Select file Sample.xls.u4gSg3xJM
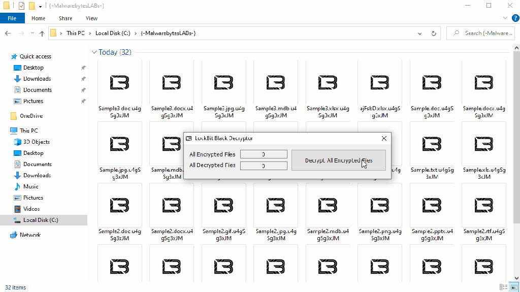 point(484,151)
